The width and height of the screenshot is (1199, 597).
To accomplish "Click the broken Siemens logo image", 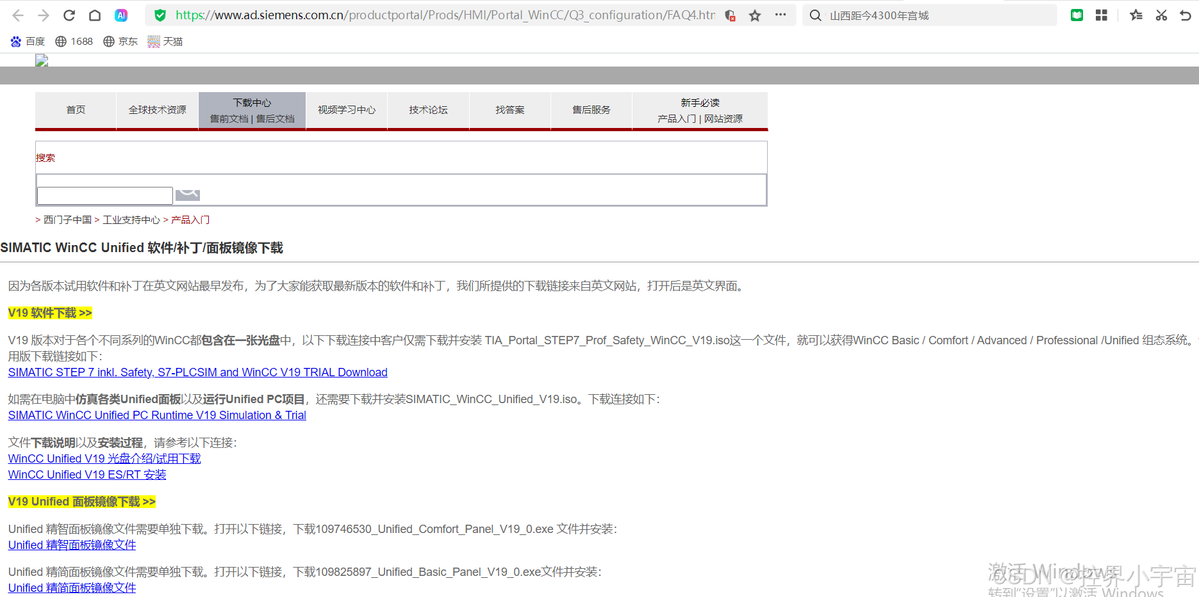I will (42, 60).
